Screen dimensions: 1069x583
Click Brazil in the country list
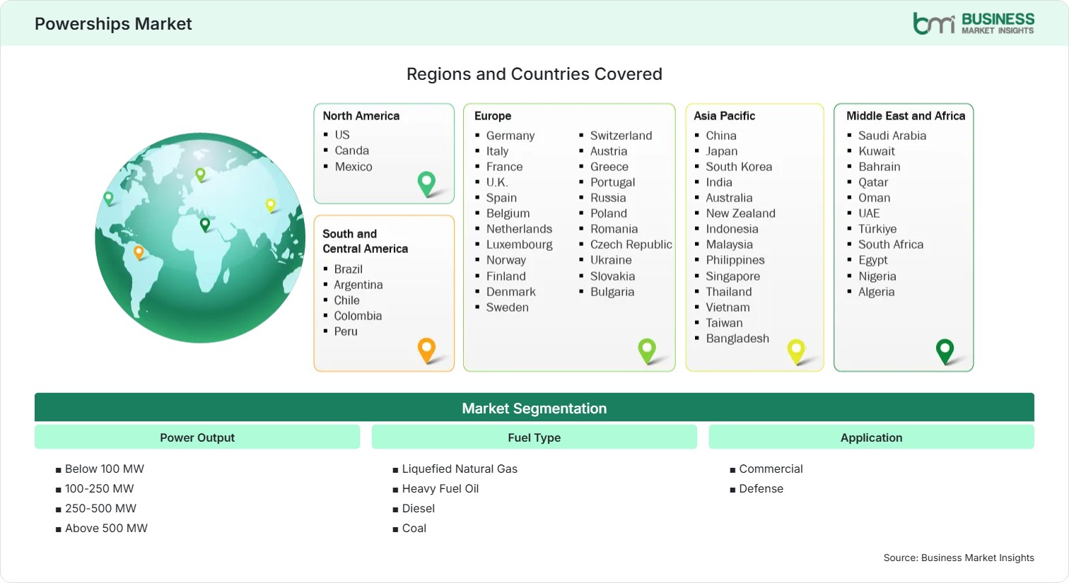[349, 269]
